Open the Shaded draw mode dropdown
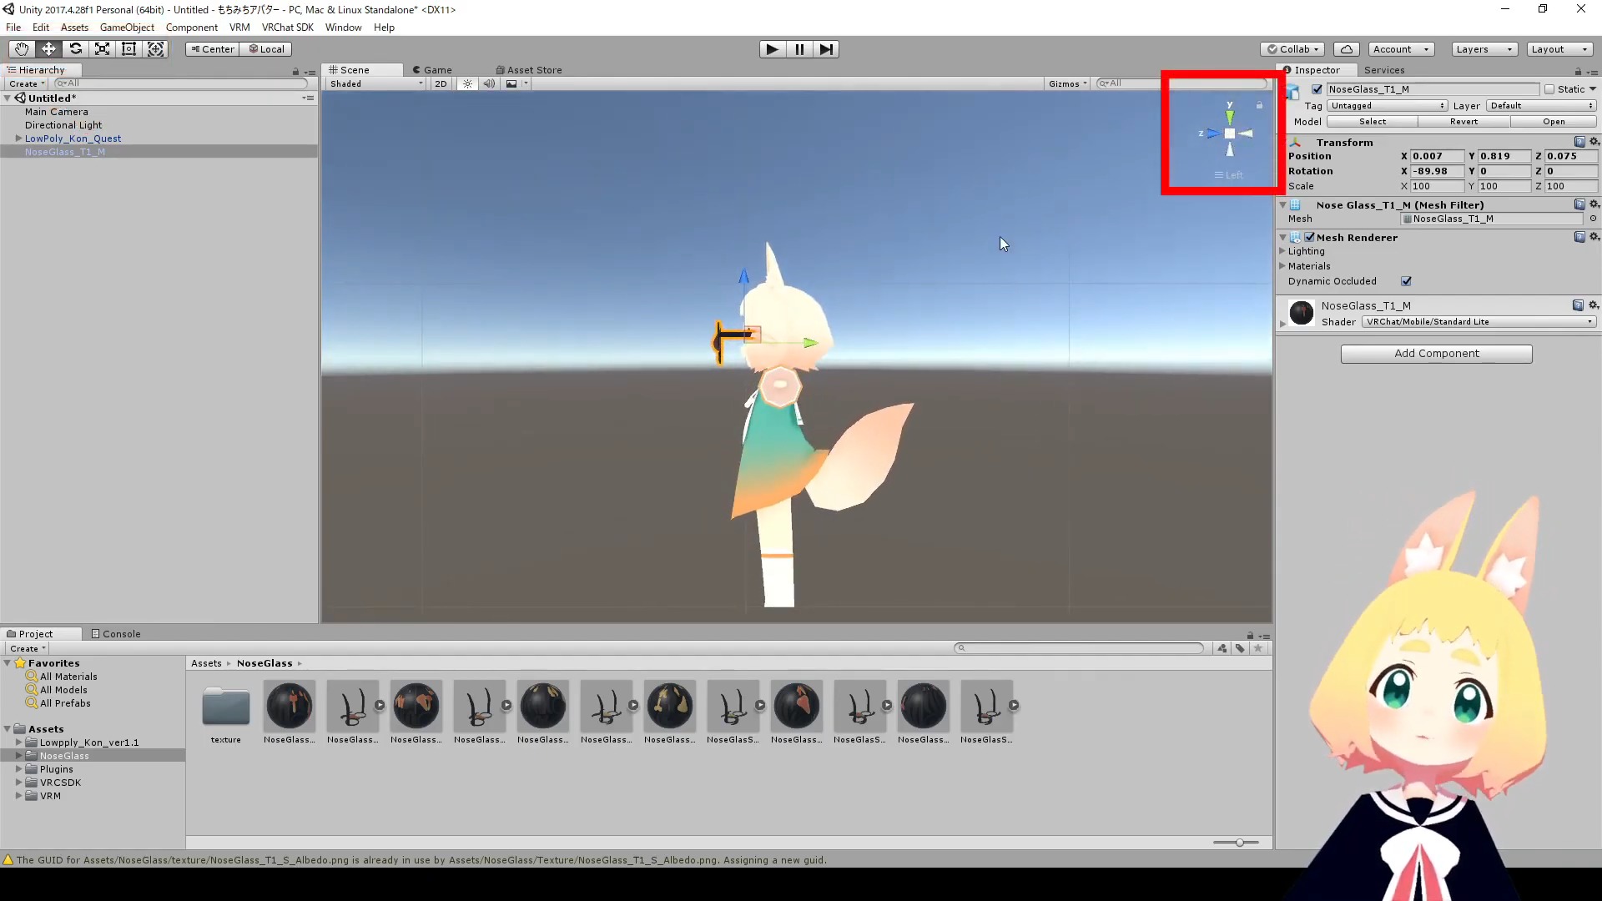Image resolution: width=1602 pixels, height=901 pixels. [375, 83]
